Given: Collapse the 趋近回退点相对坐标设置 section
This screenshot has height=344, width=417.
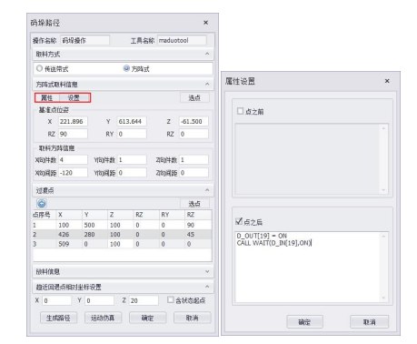Looking at the screenshot, I should click(x=207, y=287).
